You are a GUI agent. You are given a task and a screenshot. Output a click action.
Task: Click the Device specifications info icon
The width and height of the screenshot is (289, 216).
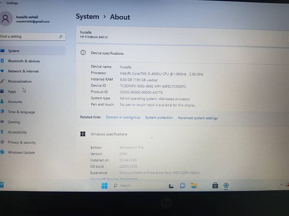tap(83, 53)
